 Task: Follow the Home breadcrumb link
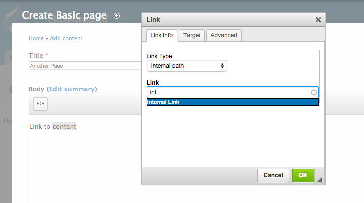pyautogui.click(x=36, y=38)
